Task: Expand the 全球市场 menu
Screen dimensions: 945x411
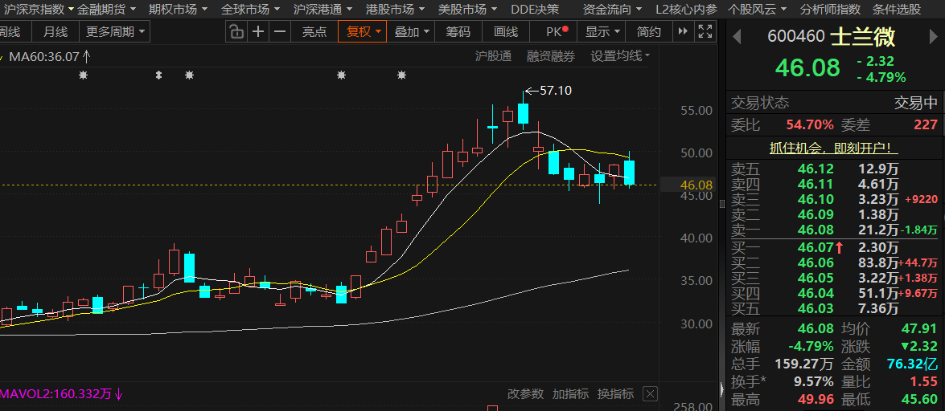Action: point(250,9)
